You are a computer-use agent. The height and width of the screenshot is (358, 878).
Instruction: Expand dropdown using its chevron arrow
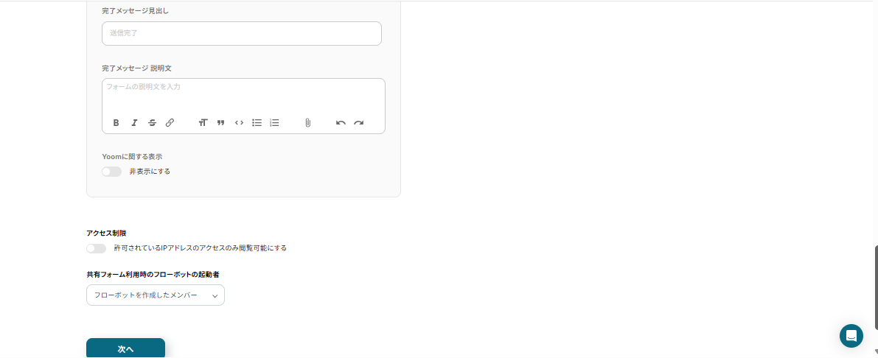click(x=215, y=296)
